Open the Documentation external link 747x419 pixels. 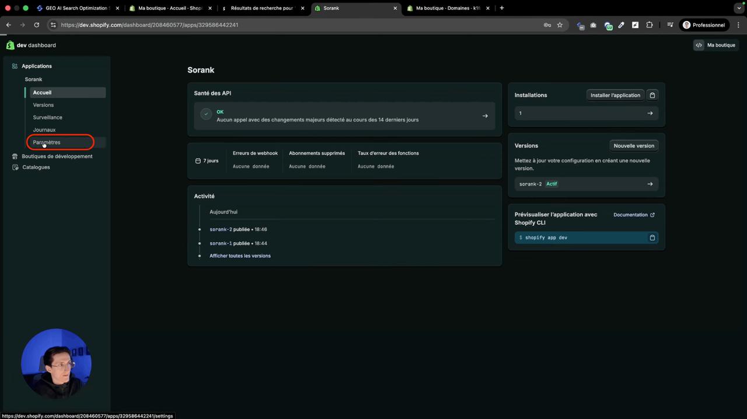coord(634,215)
